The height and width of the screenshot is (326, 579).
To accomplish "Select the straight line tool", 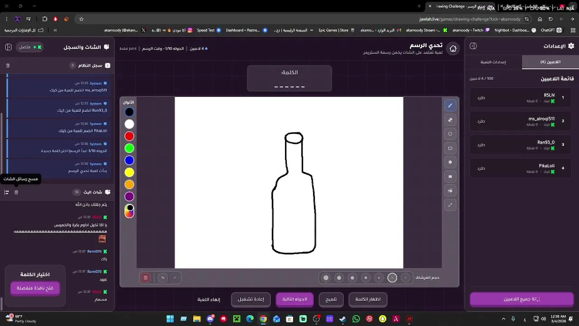I will [450, 205].
